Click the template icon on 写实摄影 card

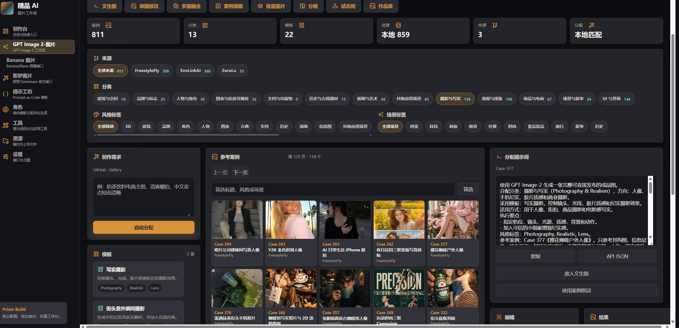pyautogui.click(x=100, y=269)
